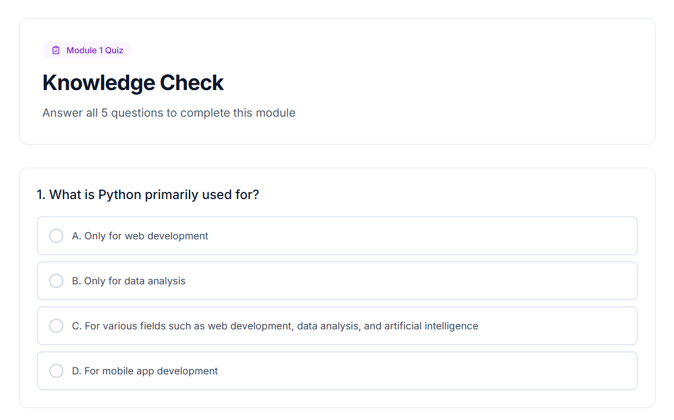
Task: Click the "D." letter prefix of last option
Action: (x=77, y=371)
